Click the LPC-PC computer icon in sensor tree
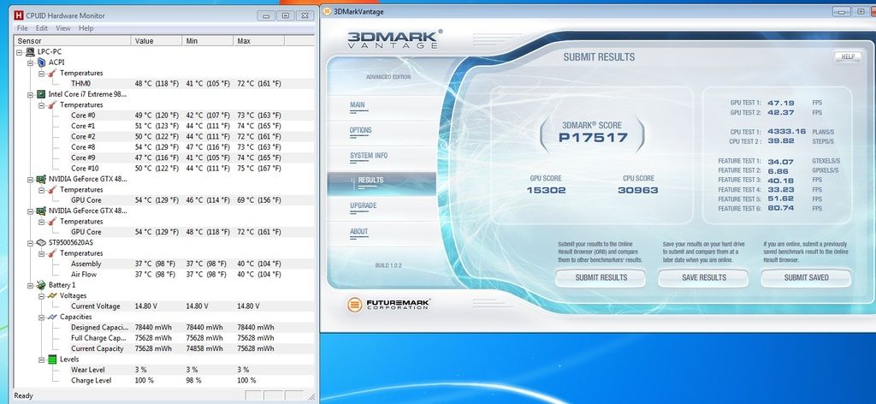876x404 pixels. (x=30, y=51)
